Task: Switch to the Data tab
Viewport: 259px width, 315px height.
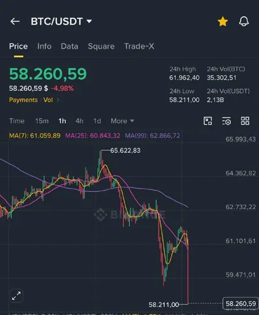Action: pyautogui.click(x=69, y=46)
